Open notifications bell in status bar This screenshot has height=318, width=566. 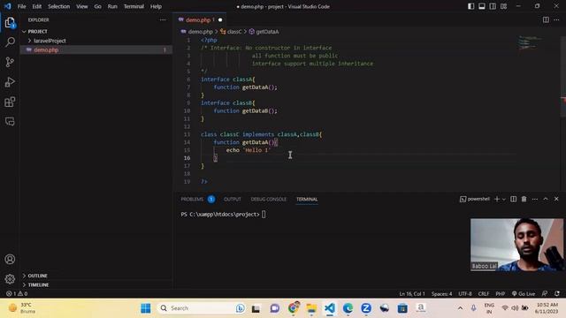(x=557, y=293)
